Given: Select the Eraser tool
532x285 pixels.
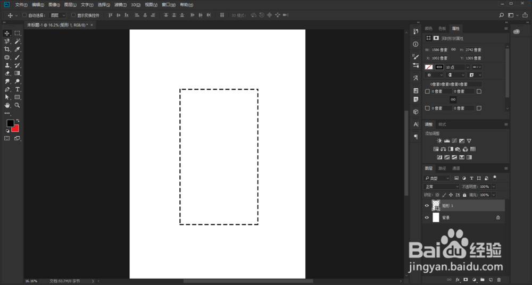Looking at the screenshot, I should pos(7,73).
